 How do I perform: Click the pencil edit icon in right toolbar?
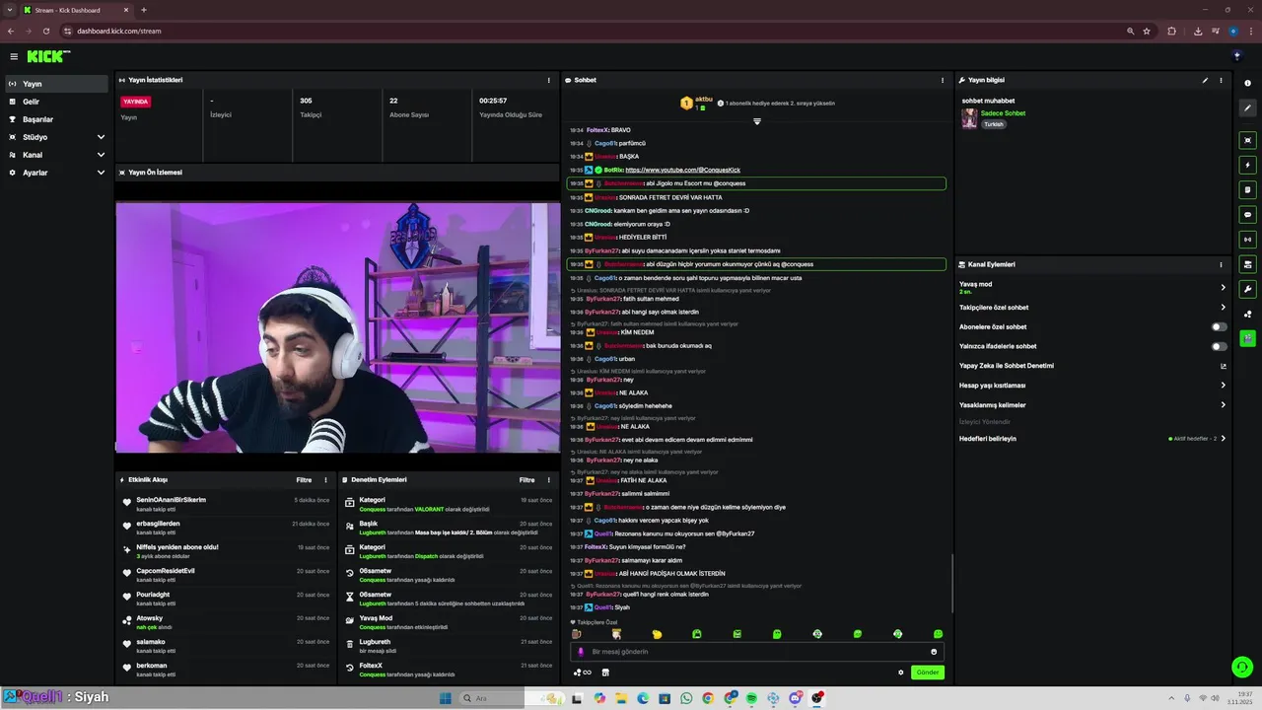(x=1248, y=108)
